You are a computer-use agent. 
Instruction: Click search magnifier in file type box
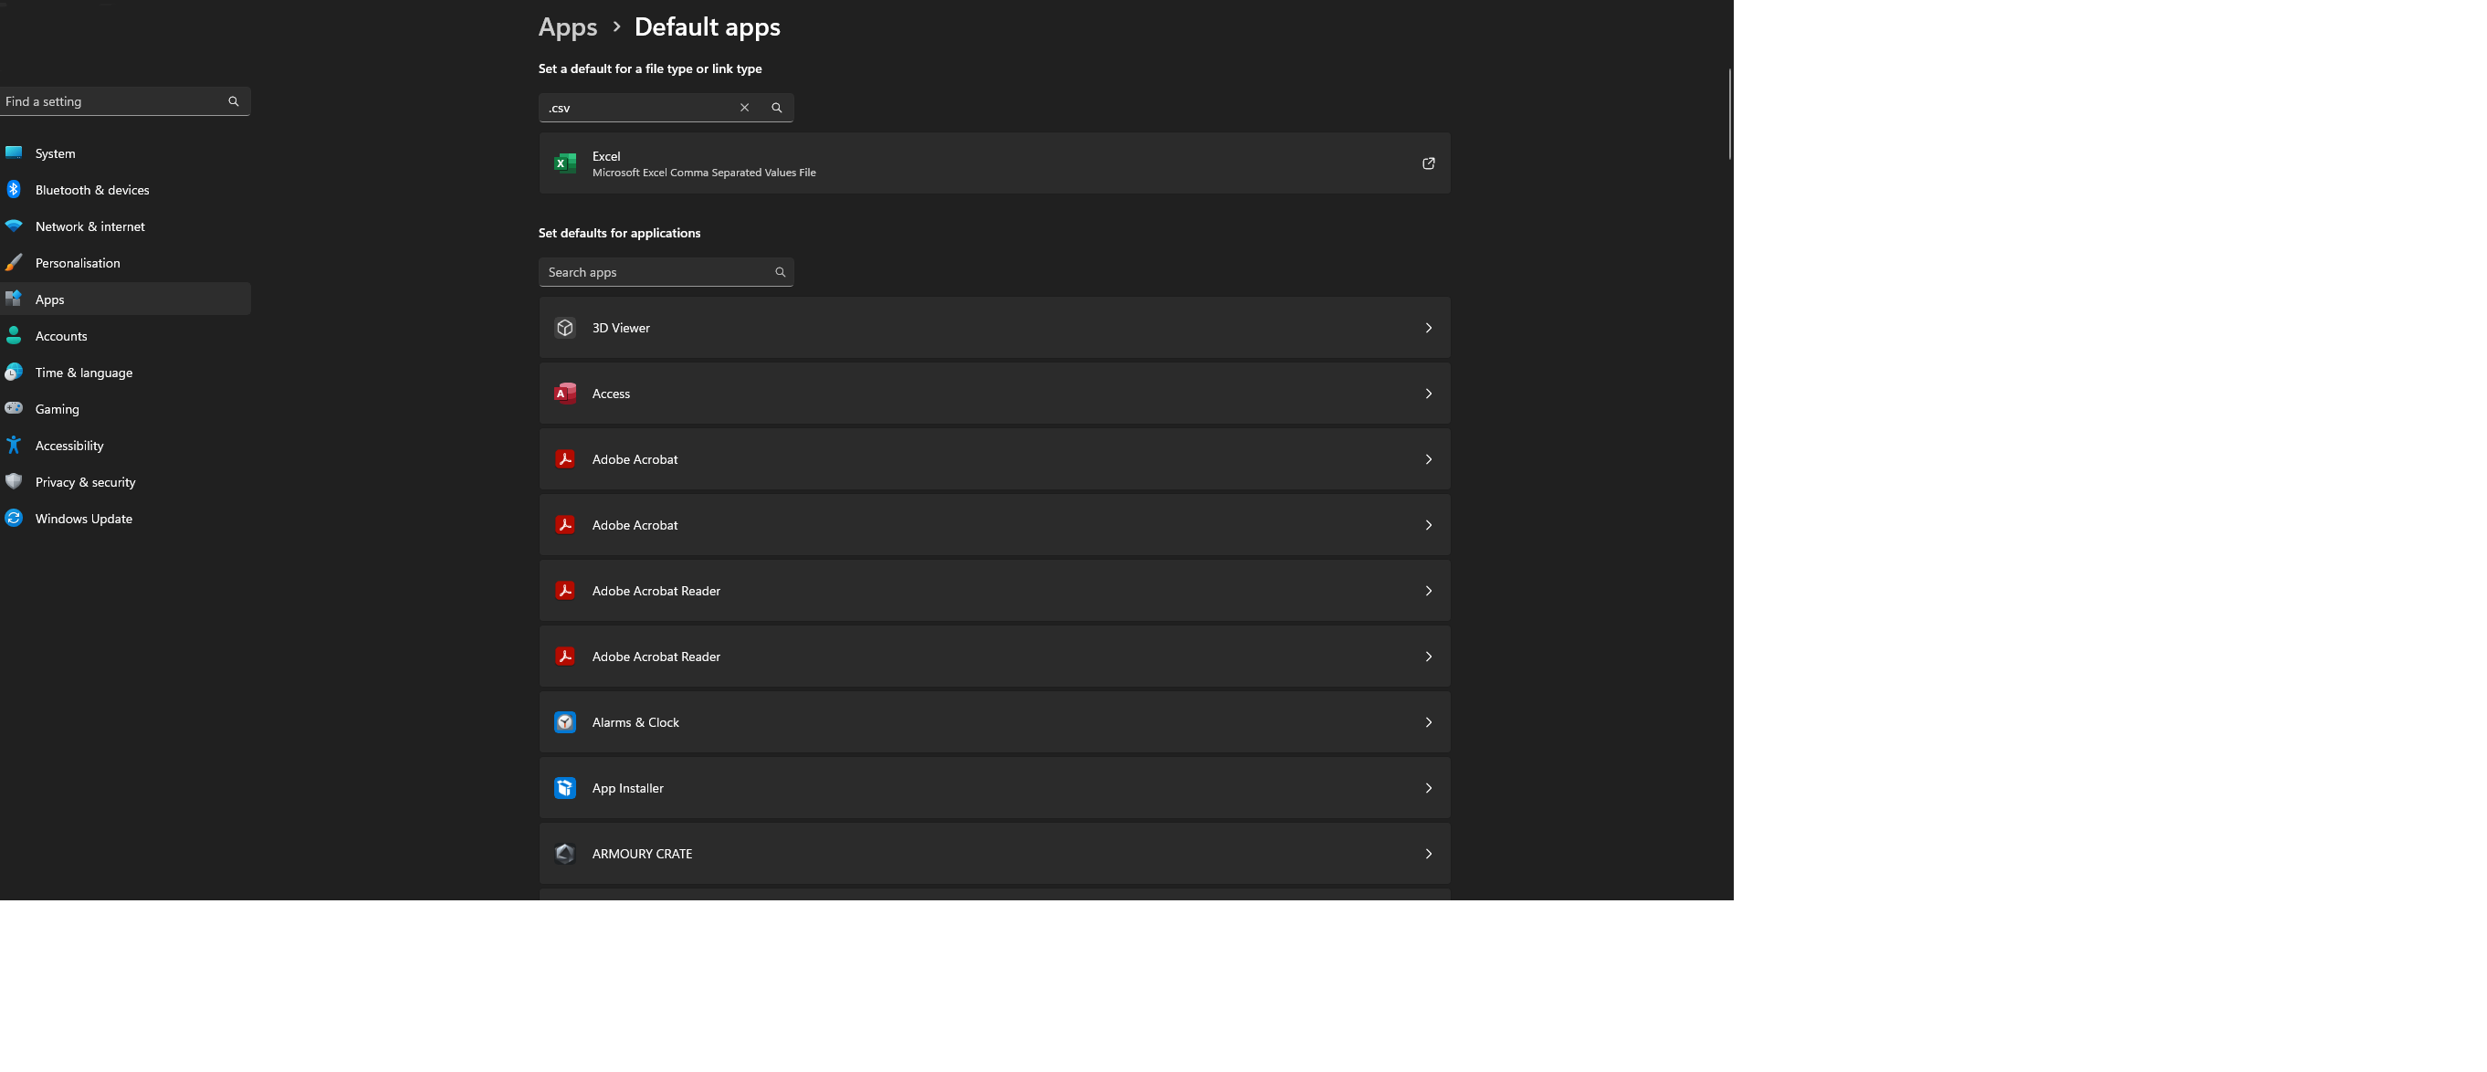pyautogui.click(x=776, y=107)
